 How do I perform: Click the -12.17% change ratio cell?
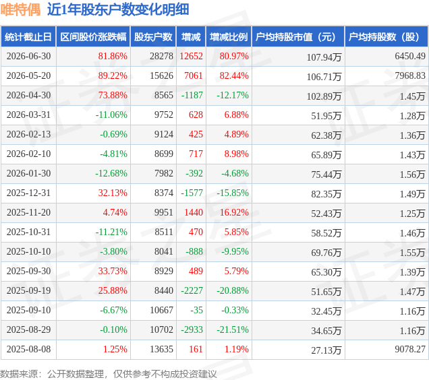click(233, 96)
